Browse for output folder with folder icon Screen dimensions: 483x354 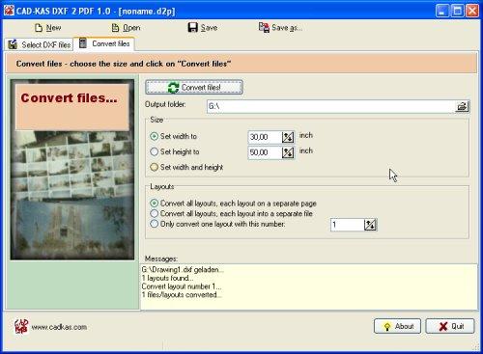462,106
